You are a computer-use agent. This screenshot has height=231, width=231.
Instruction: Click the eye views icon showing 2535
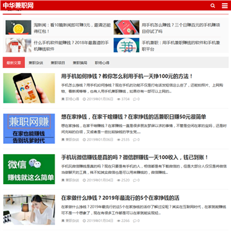[x=119, y=140]
